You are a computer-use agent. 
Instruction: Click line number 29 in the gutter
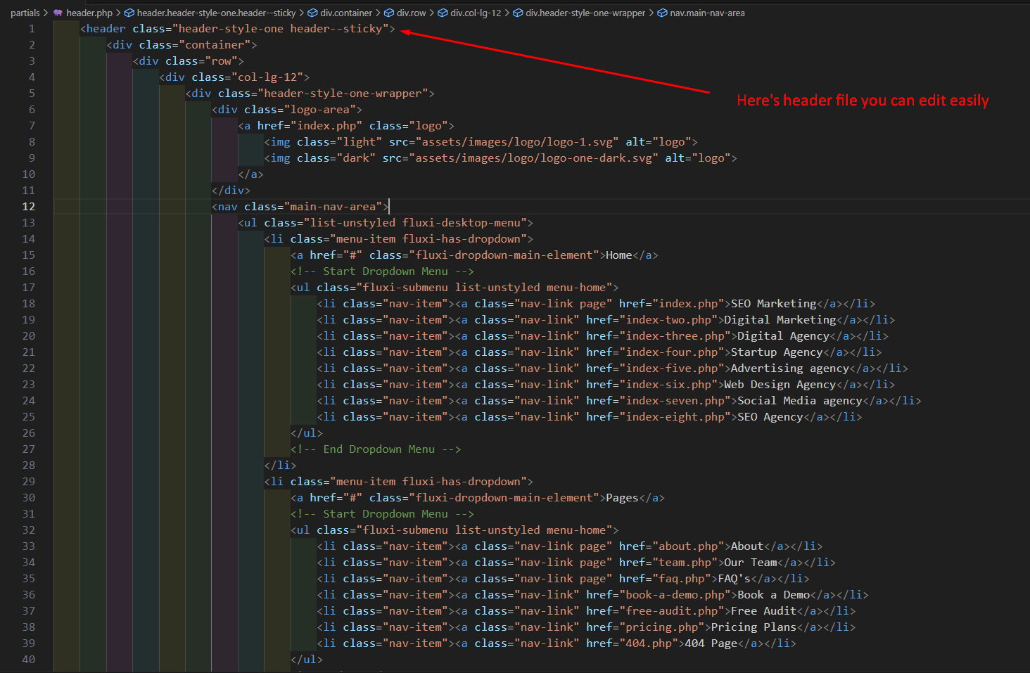coord(28,482)
